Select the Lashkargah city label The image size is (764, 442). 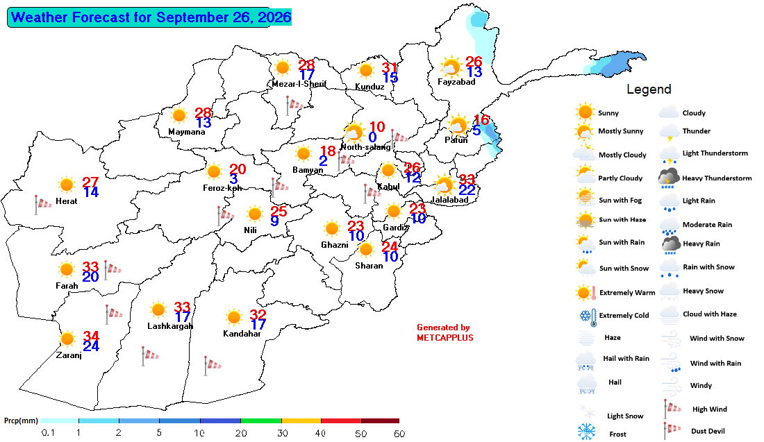click(170, 325)
